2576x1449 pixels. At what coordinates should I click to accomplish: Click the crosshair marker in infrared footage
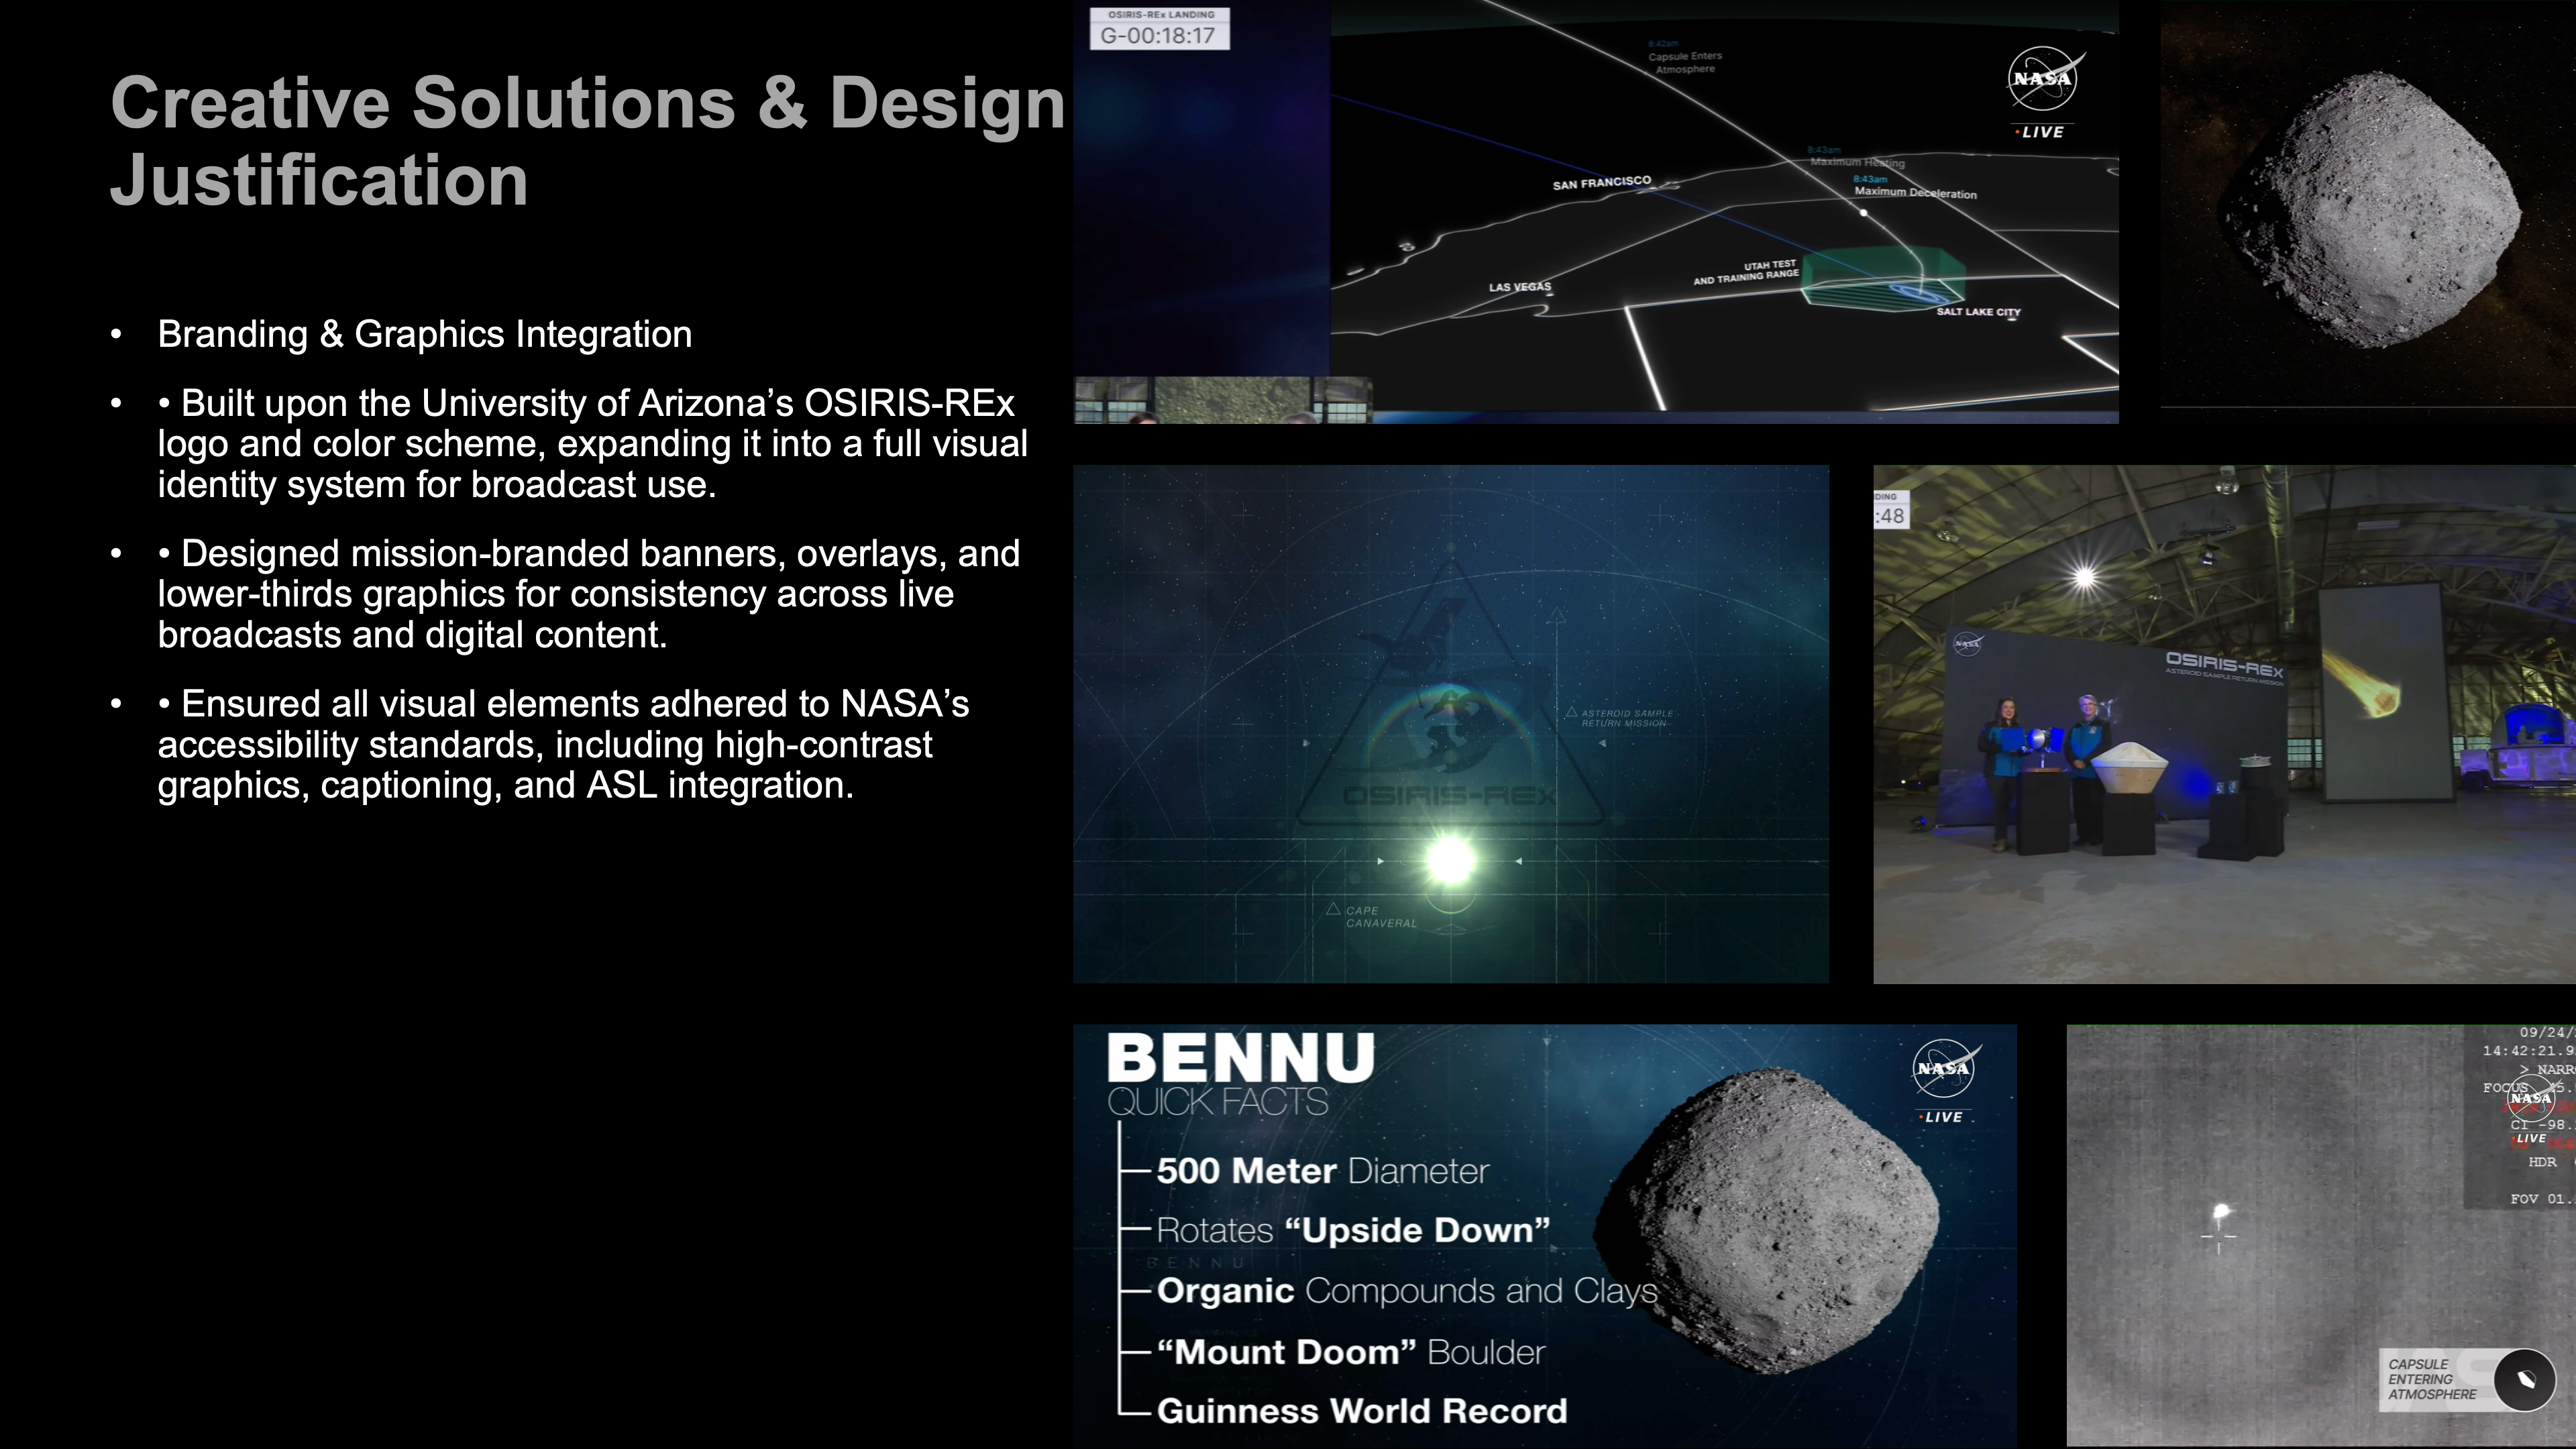click(2218, 1238)
